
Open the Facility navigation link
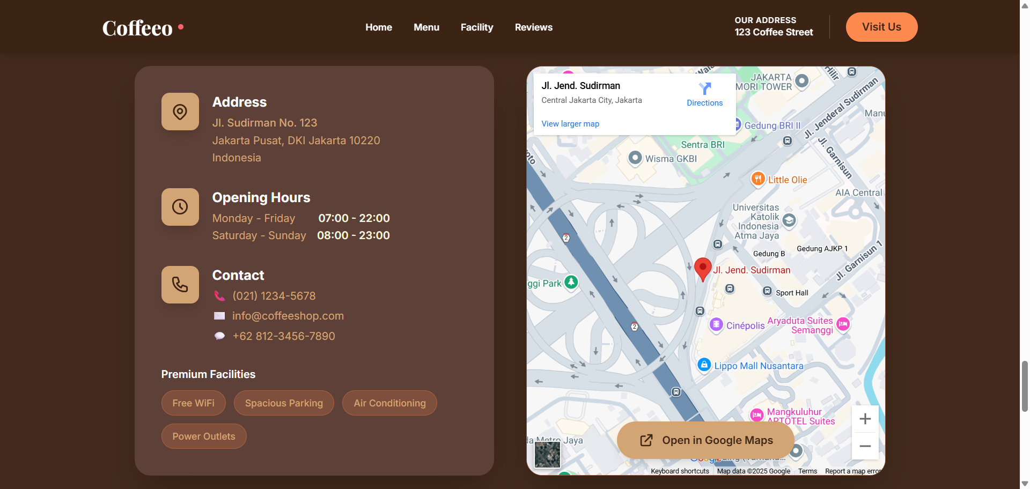click(477, 27)
